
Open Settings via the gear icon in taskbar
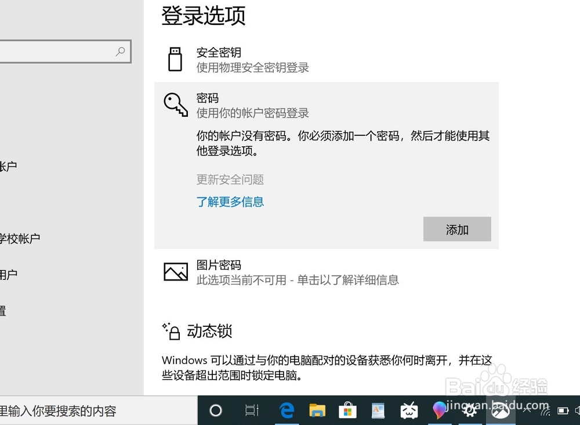470,410
